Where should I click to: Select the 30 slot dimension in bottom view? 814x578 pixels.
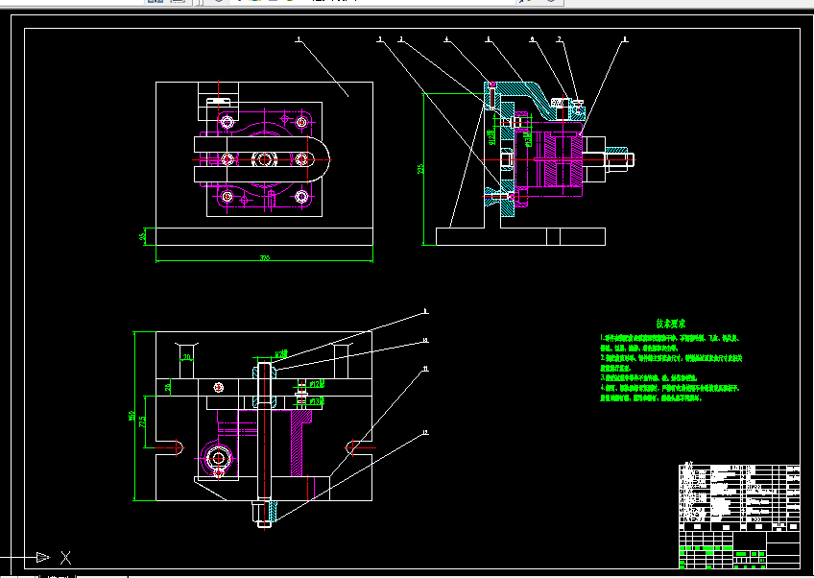click(x=187, y=357)
